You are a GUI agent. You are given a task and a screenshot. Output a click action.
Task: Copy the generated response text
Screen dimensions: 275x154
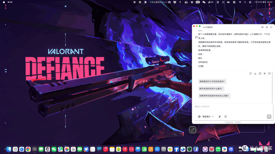[260, 74]
